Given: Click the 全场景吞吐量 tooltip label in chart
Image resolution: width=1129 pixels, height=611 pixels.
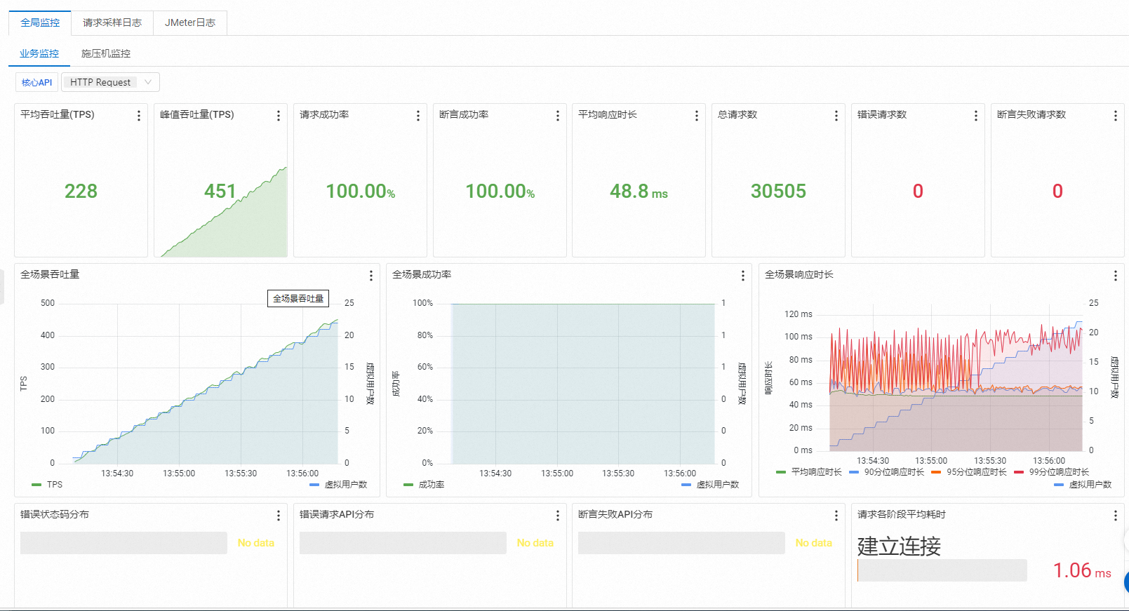Looking at the screenshot, I should coord(298,299).
